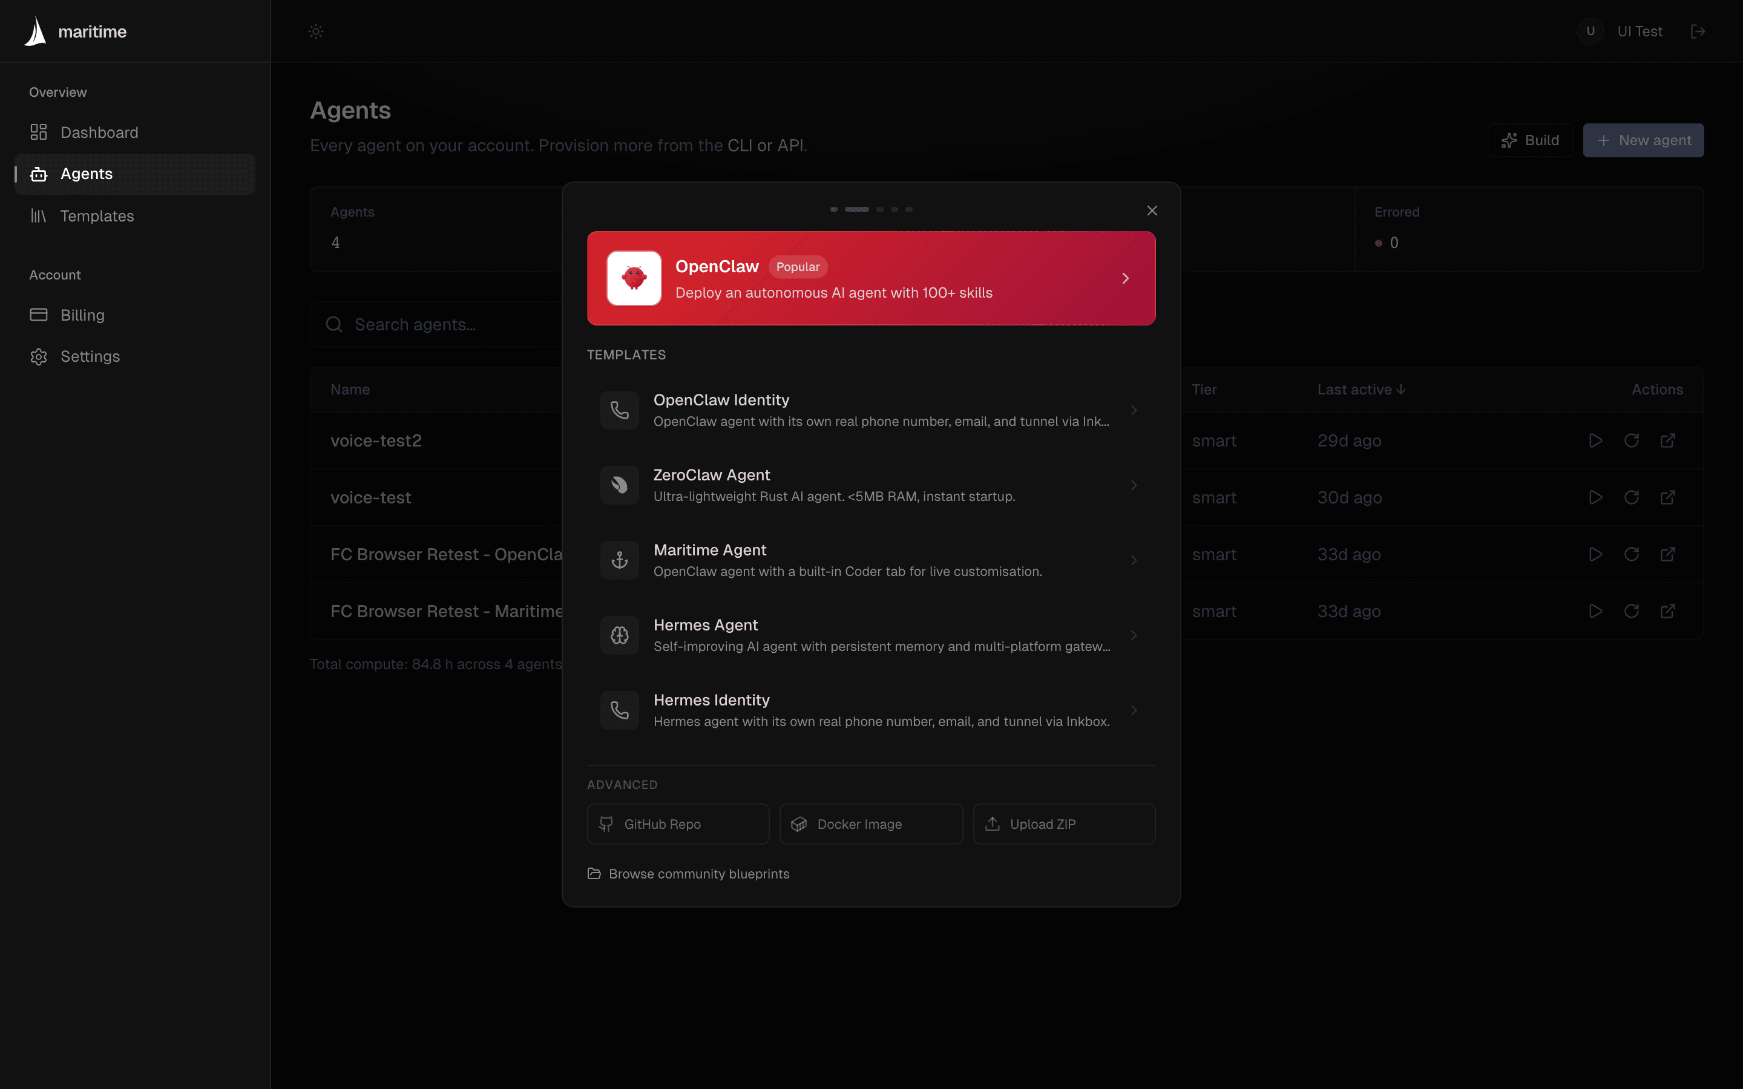The image size is (1743, 1089).
Task: Toggle the light/dark theme sun icon
Action: (315, 31)
